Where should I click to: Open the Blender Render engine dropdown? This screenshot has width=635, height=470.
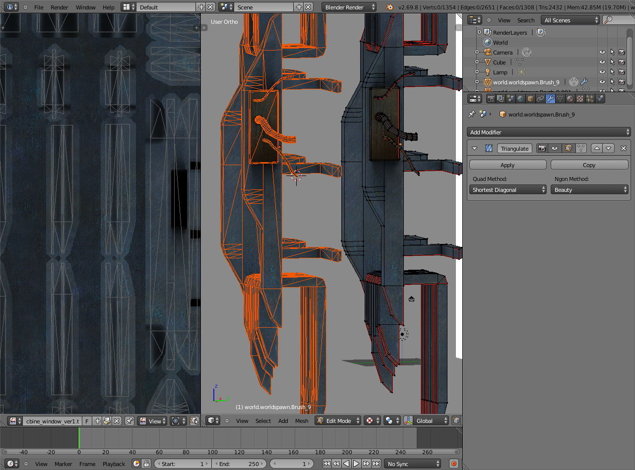pyautogui.click(x=349, y=7)
